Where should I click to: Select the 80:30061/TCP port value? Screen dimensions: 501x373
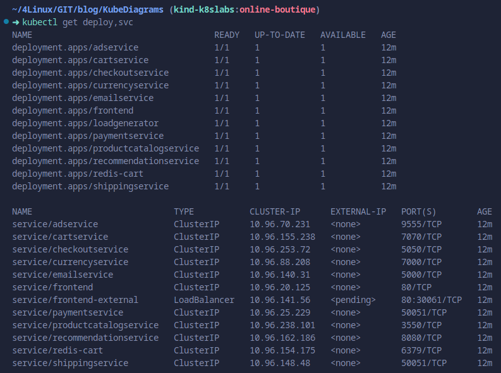[431, 300]
